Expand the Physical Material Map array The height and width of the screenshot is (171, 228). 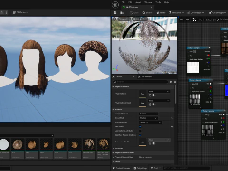pyautogui.click(x=113, y=157)
